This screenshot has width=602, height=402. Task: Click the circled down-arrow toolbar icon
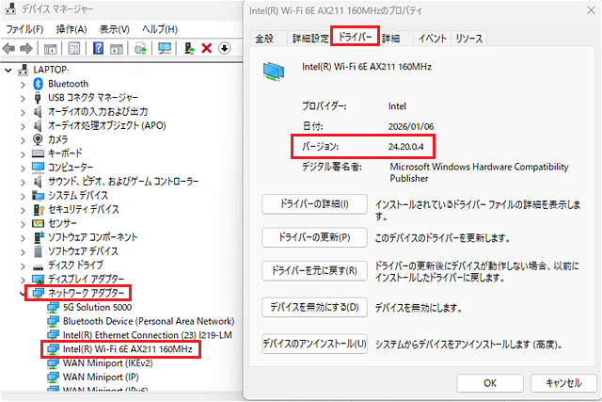pos(224,48)
